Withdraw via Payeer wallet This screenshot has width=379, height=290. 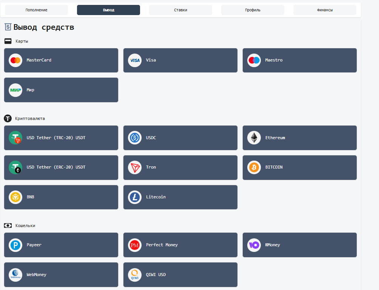coord(61,245)
